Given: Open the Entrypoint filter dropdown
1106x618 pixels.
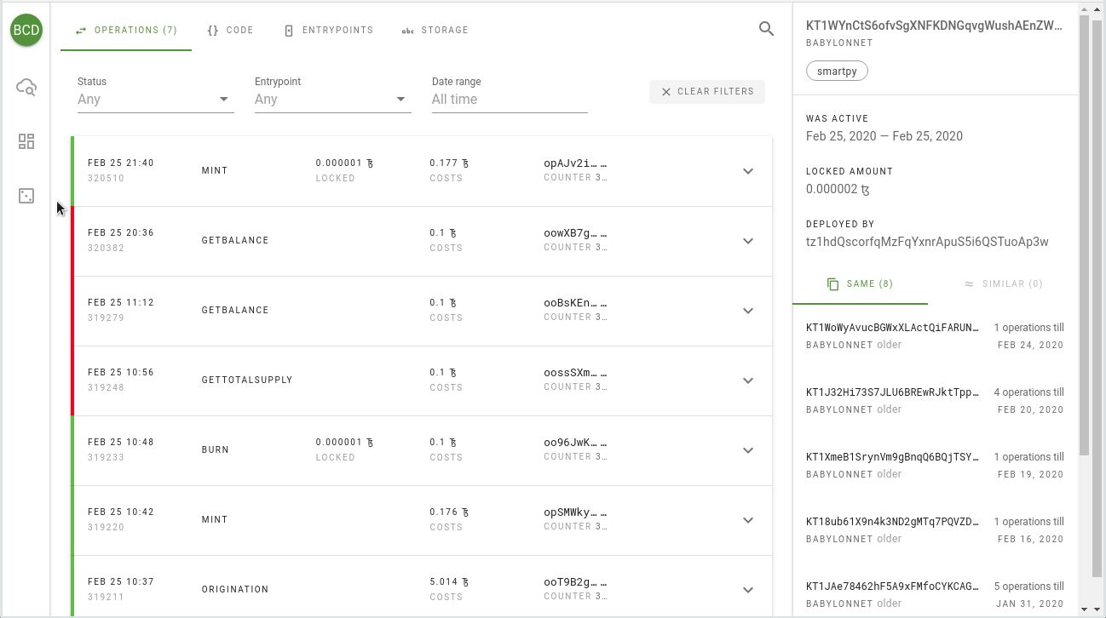Looking at the screenshot, I should click(332, 99).
